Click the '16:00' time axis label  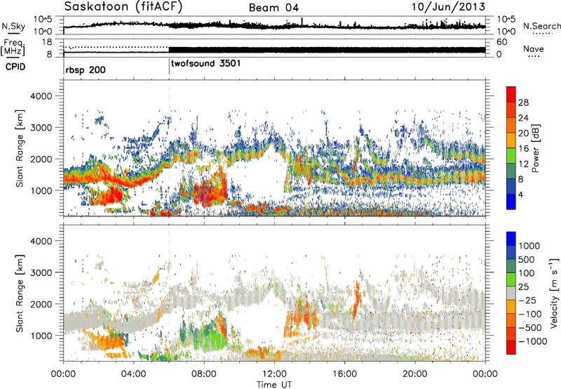pos(344,374)
